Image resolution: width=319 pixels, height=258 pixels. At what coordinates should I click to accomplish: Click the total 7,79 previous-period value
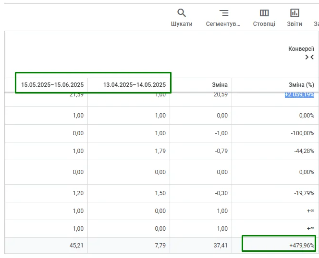[160, 246]
